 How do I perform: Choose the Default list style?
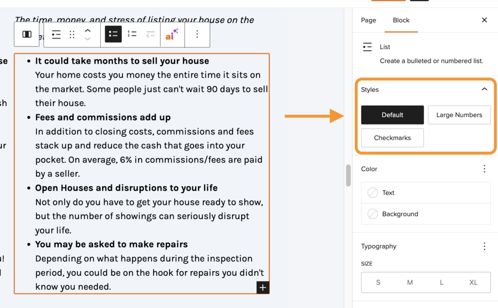(392, 115)
